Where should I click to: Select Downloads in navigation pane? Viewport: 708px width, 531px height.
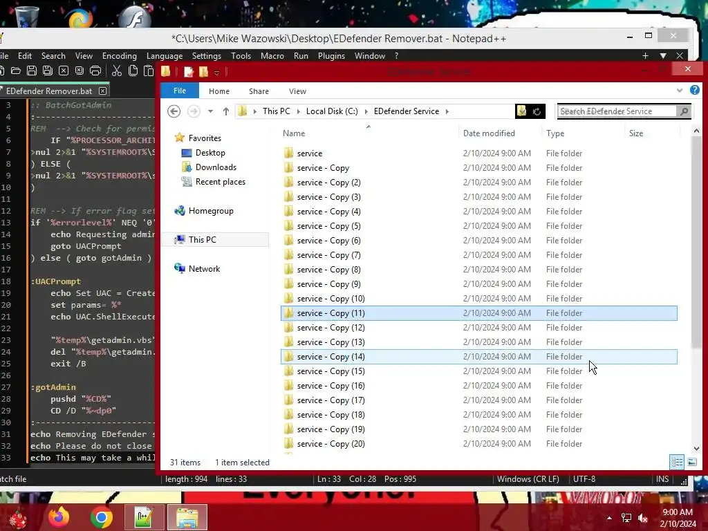(x=216, y=167)
